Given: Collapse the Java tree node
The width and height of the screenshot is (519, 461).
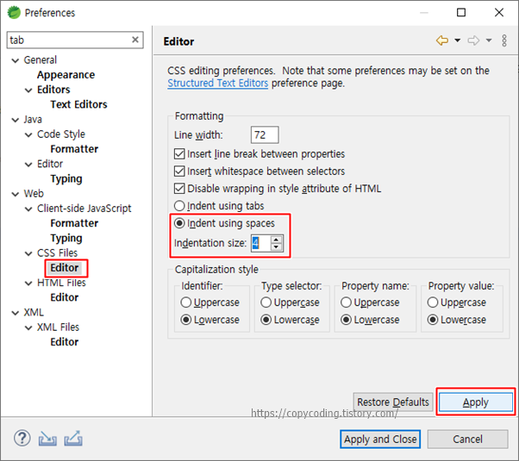Looking at the screenshot, I should [x=16, y=120].
